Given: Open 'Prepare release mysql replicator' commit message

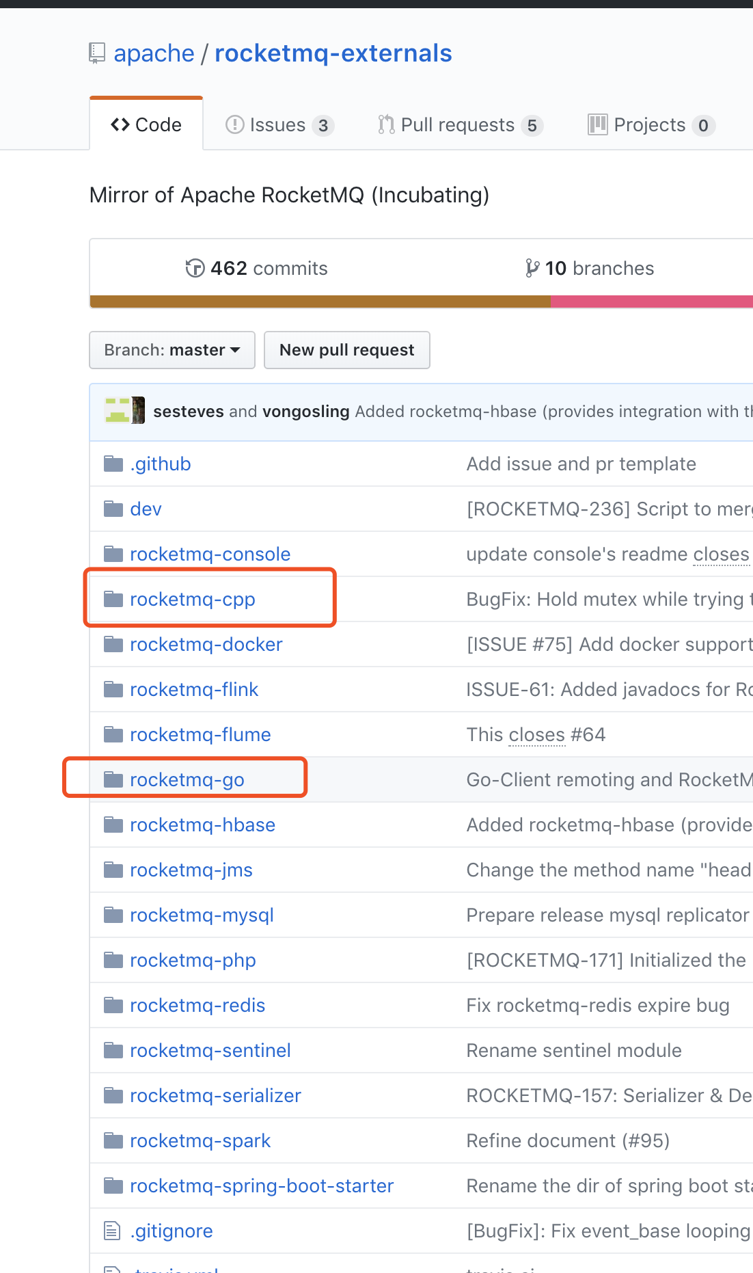Looking at the screenshot, I should 608,915.
